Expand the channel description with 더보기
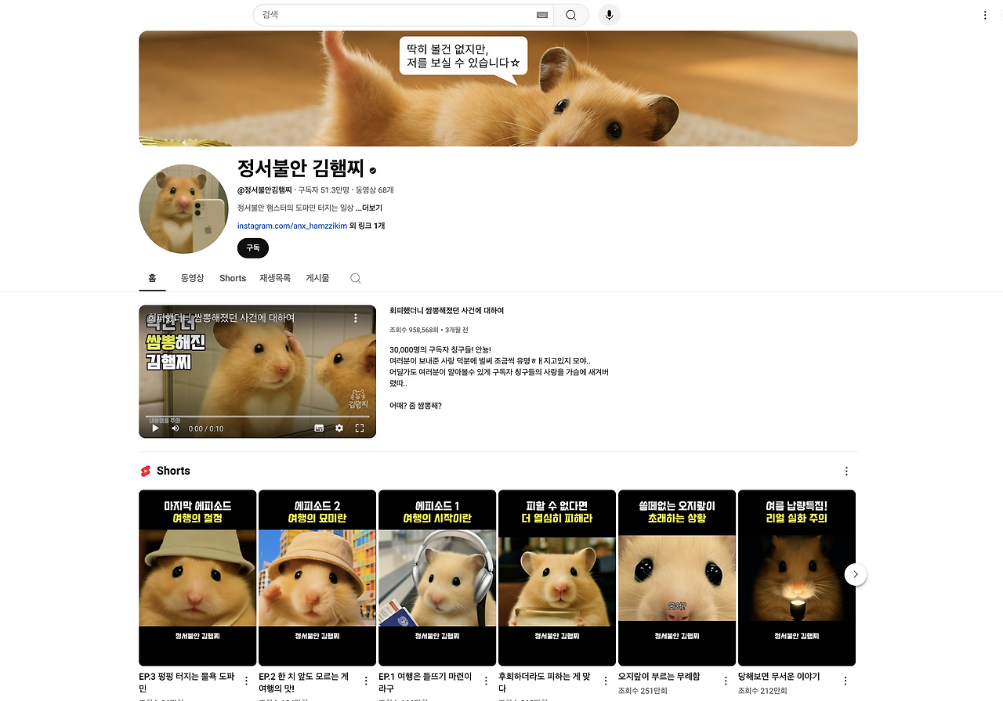 pyautogui.click(x=371, y=207)
